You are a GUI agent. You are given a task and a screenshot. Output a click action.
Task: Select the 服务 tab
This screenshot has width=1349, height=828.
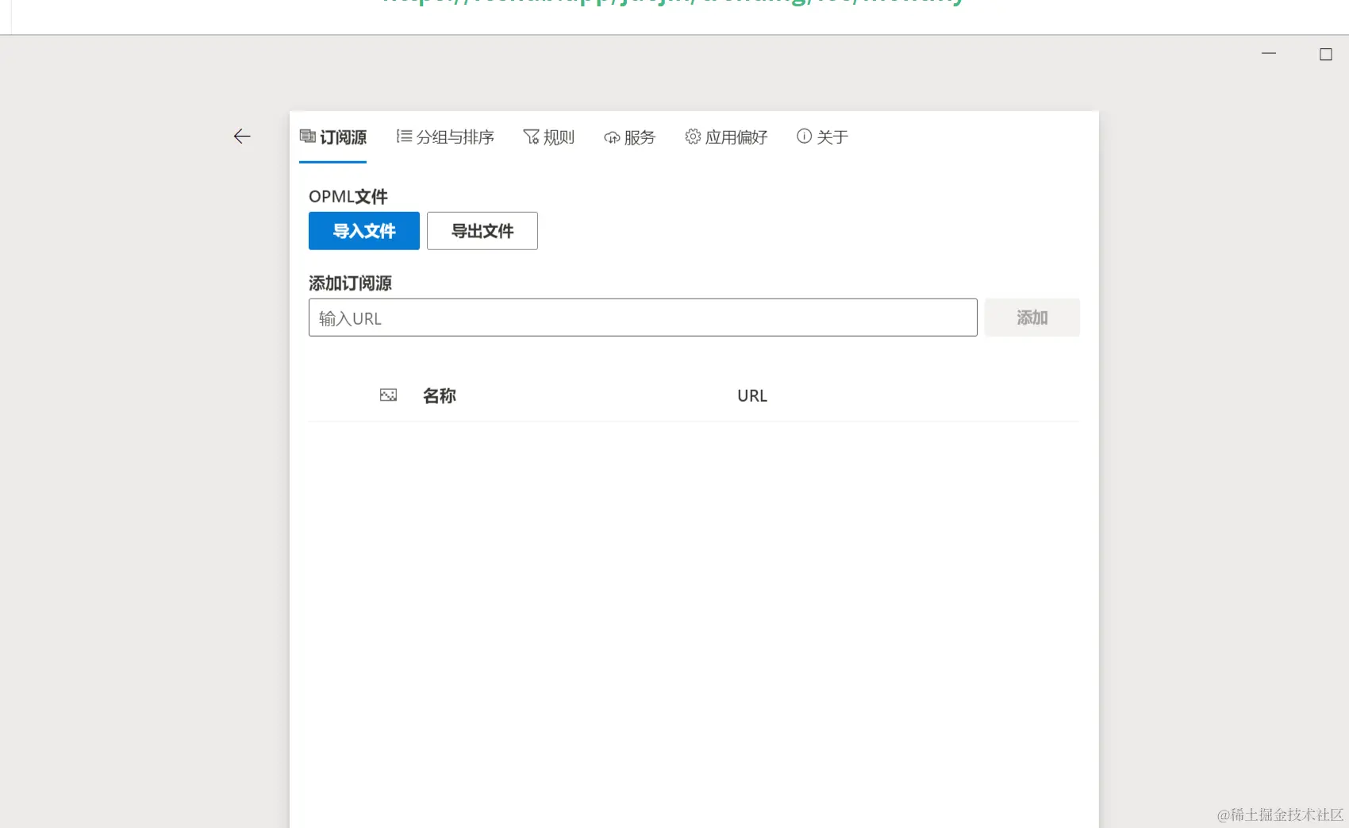click(x=629, y=137)
